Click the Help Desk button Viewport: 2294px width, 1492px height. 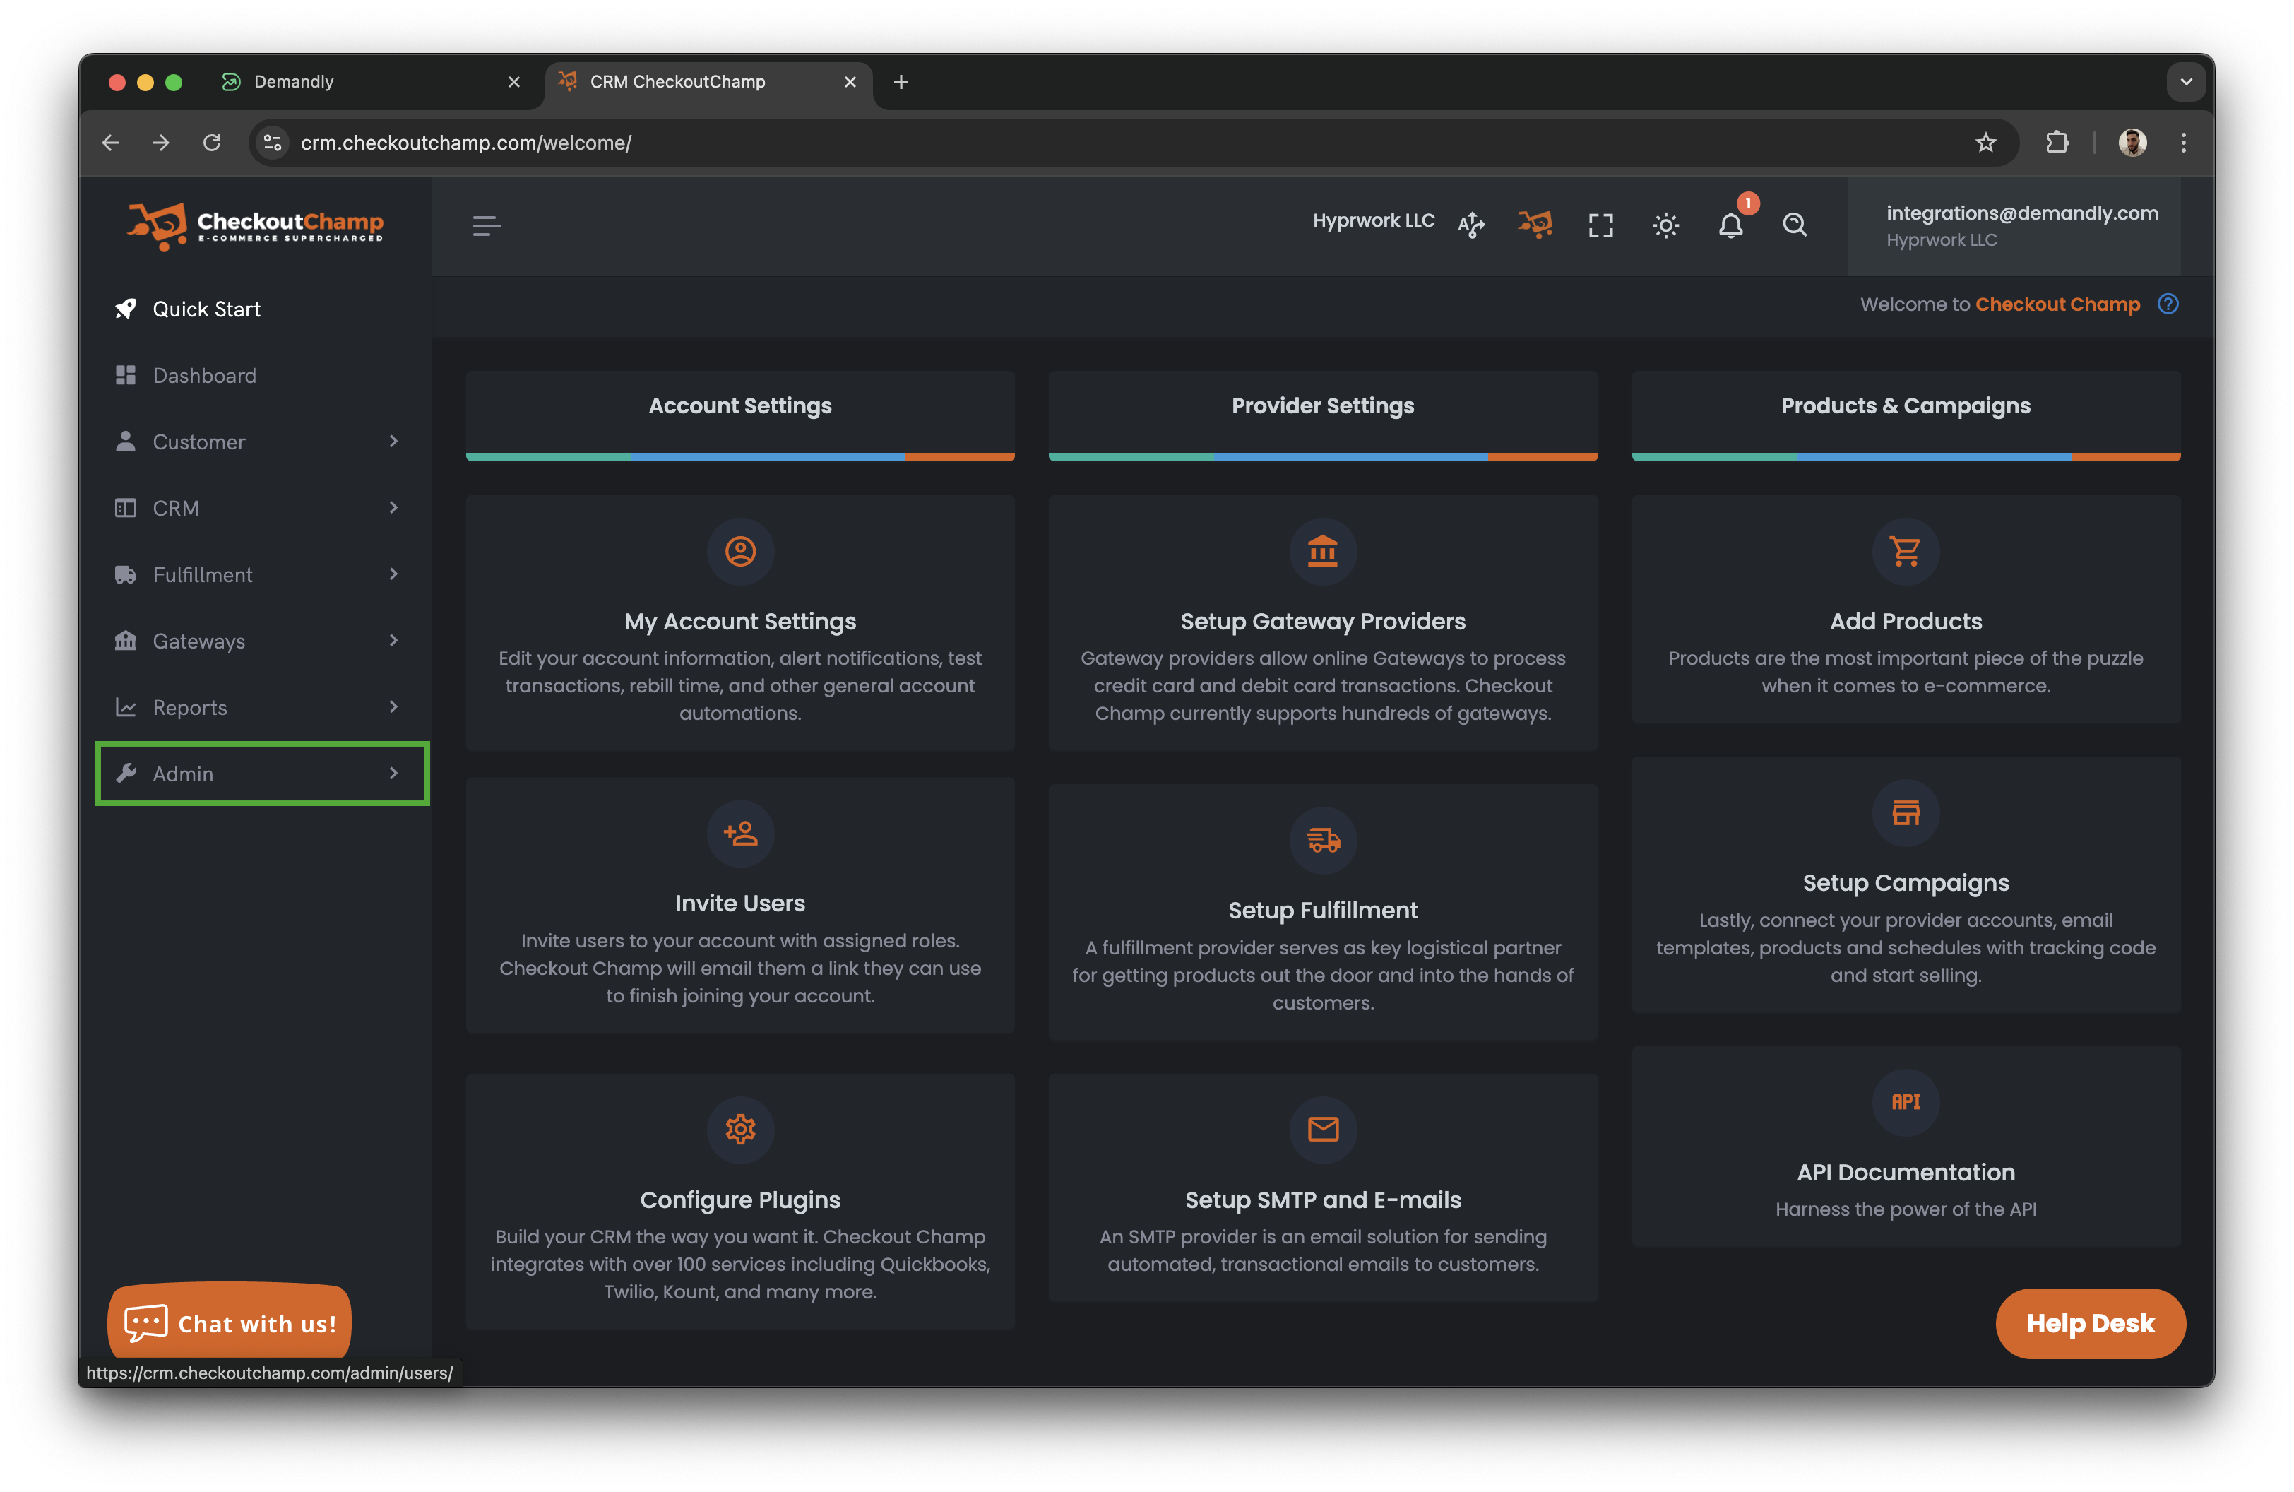(x=2090, y=1323)
